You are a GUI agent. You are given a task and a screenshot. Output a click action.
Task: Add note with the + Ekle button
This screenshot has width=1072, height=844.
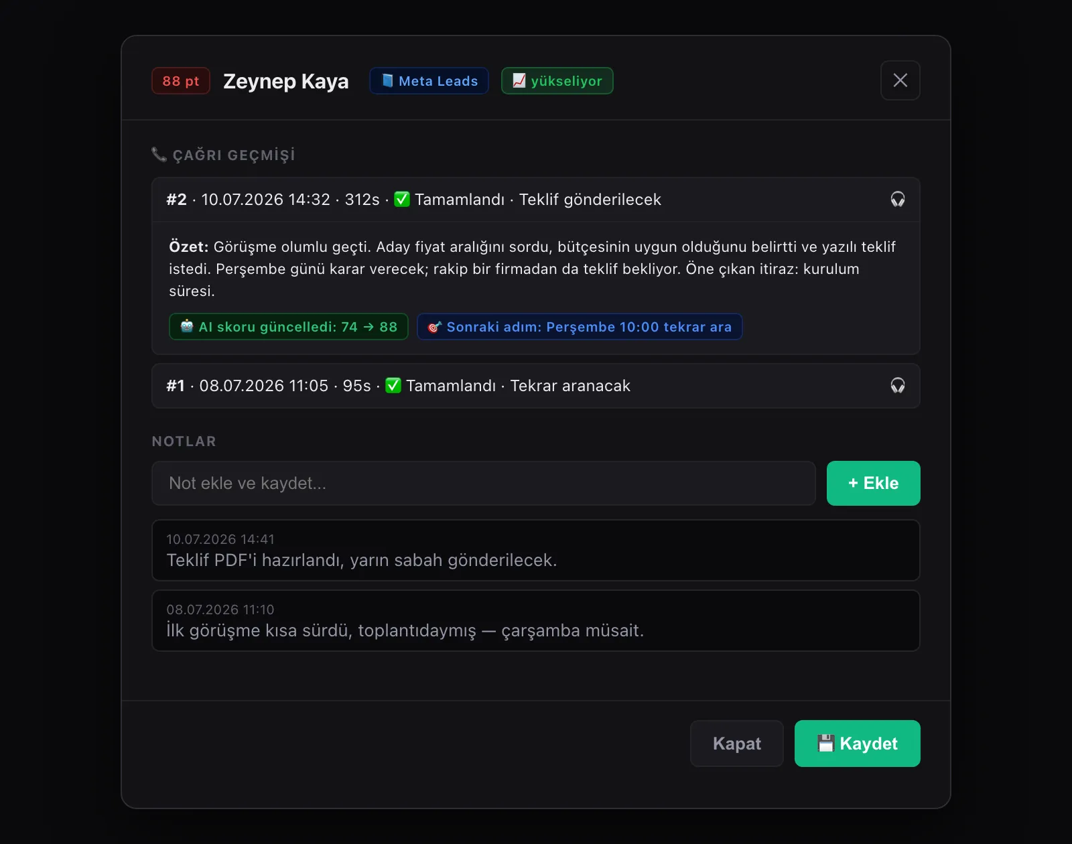click(874, 483)
